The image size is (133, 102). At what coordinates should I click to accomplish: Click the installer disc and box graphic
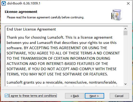click(x=117, y=15)
